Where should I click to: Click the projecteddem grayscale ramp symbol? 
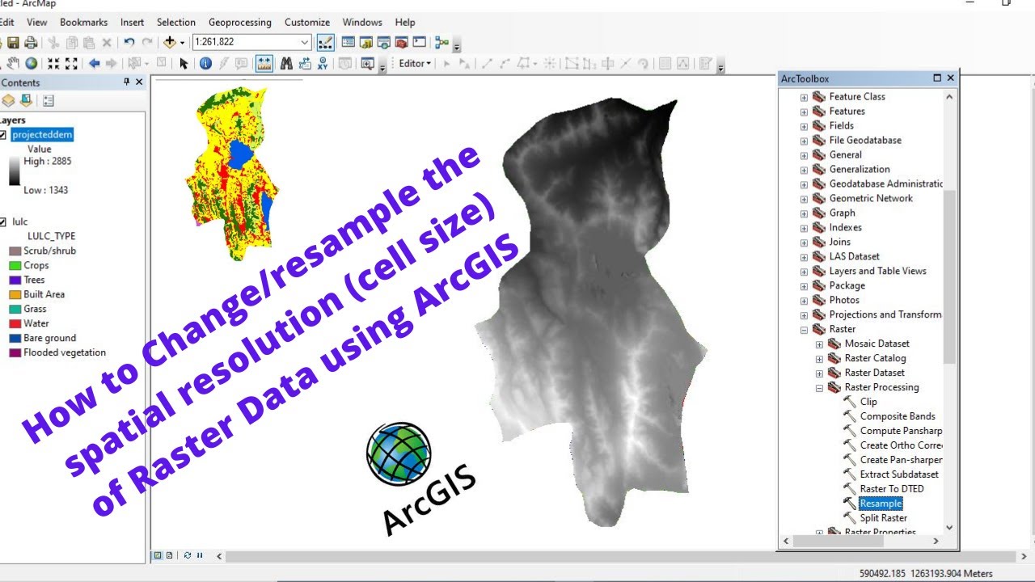tap(15, 171)
